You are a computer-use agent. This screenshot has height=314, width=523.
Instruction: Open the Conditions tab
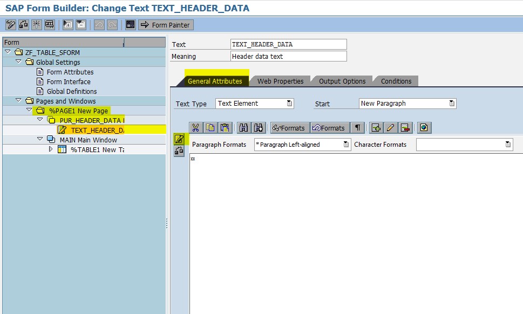click(396, 81)
